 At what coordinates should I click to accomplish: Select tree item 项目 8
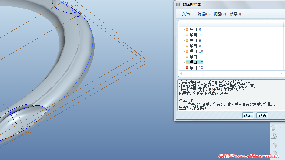195,40
